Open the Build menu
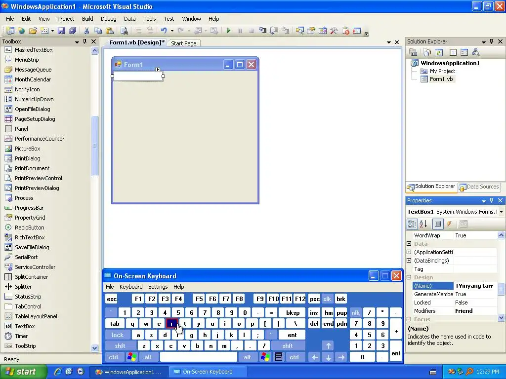Screen dimensions: 506x379 (87, 19)
